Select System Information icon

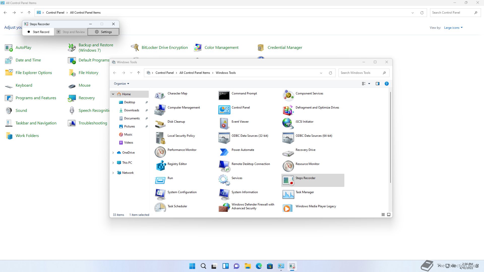point(224,194)
